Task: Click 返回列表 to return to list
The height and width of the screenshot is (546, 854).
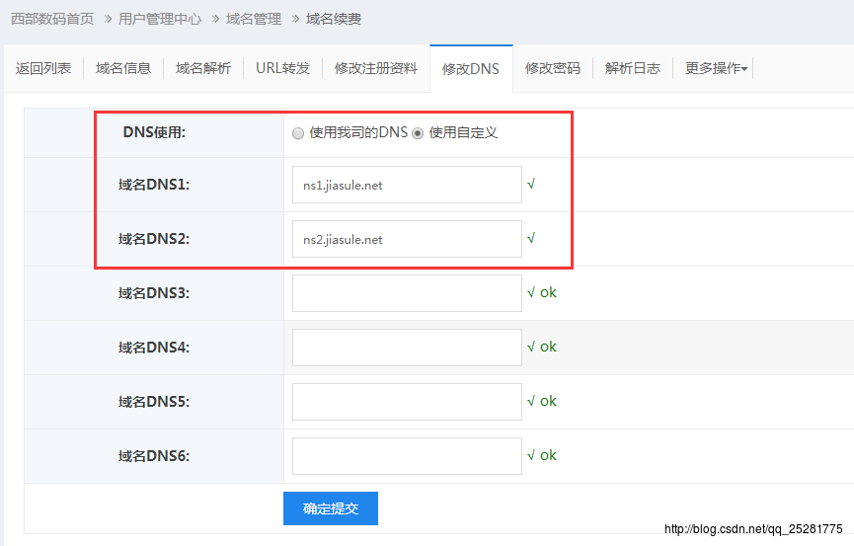Action: point(43,68)
